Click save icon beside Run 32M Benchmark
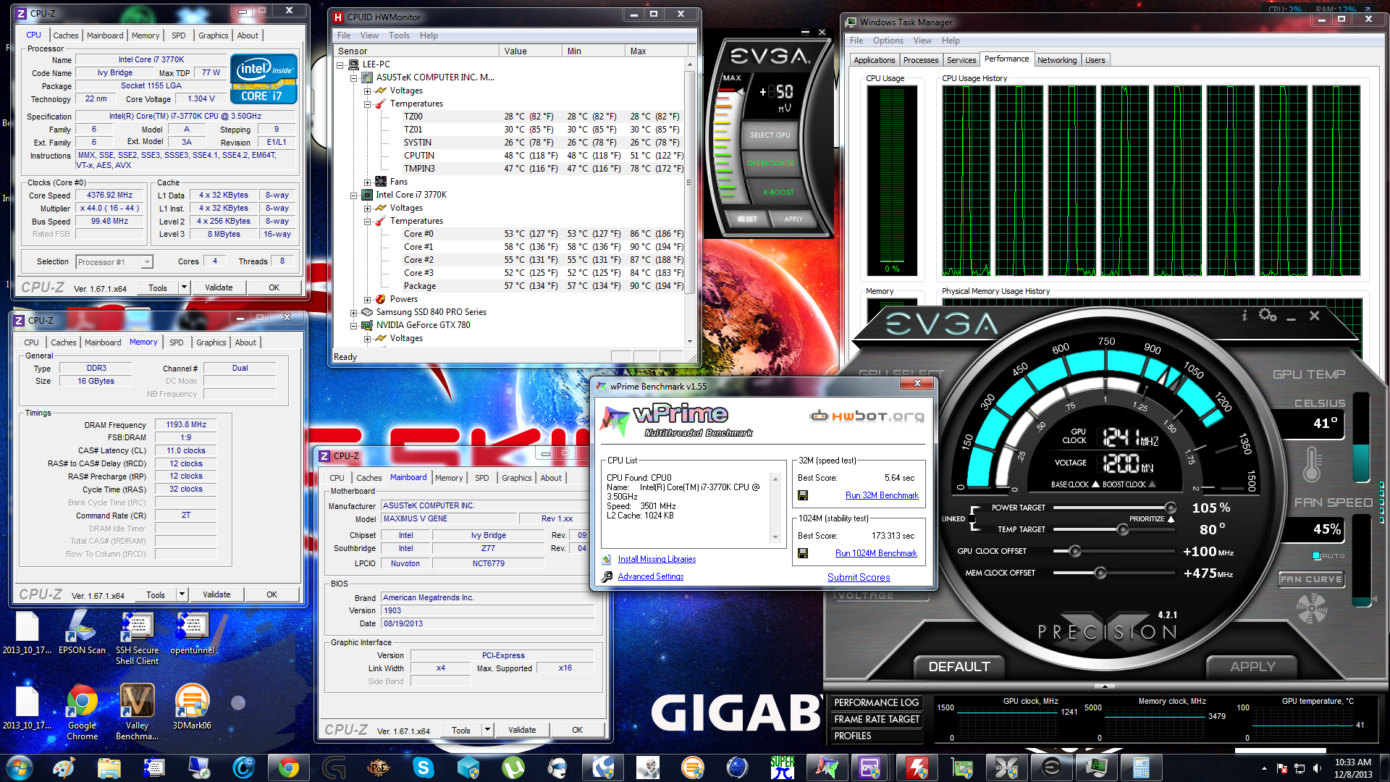 803,495
